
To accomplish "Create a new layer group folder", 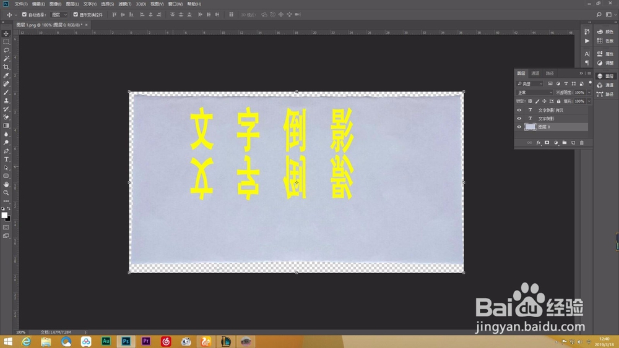I will pyautogui.click(x=564, y=143).
